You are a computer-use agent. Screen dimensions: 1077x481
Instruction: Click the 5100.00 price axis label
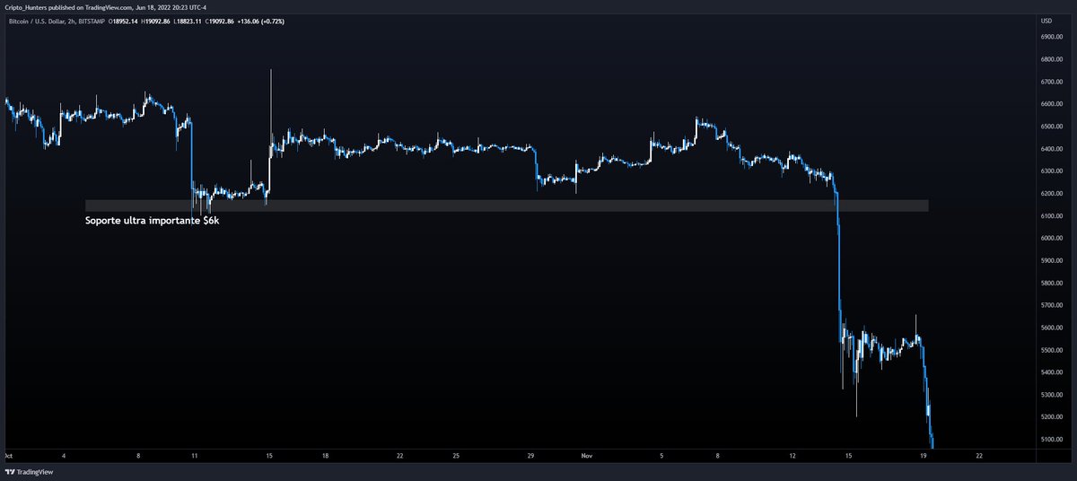click(1052, 440)
